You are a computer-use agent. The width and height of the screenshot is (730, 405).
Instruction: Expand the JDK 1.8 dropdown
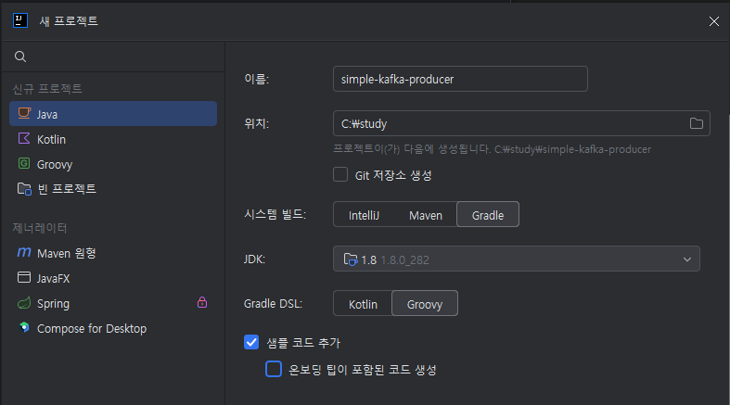coord(687,259)
